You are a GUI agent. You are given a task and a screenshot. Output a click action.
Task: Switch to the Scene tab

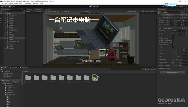[30, 9]
